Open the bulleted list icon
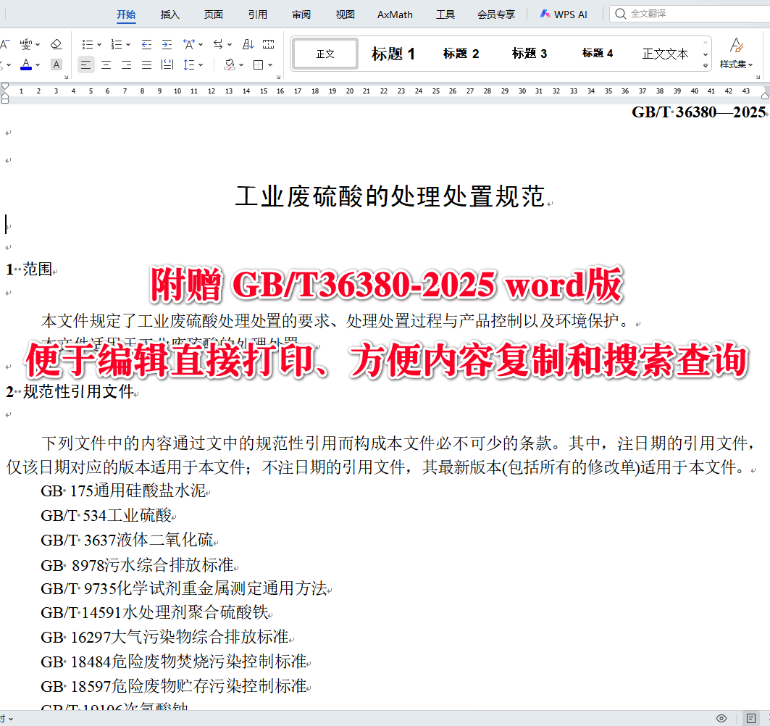The width and height of the screenshot is (770, 726). (x=88, y=44)
